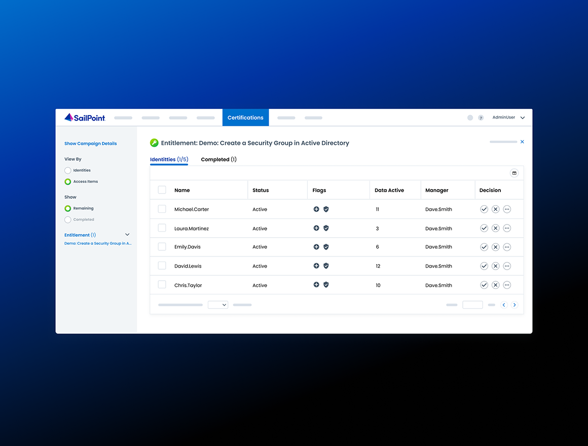Check the Chris.Taylor row checkbox
This screenshot has width=588, height=446.
pyautogui.click(x=162, y=285)
